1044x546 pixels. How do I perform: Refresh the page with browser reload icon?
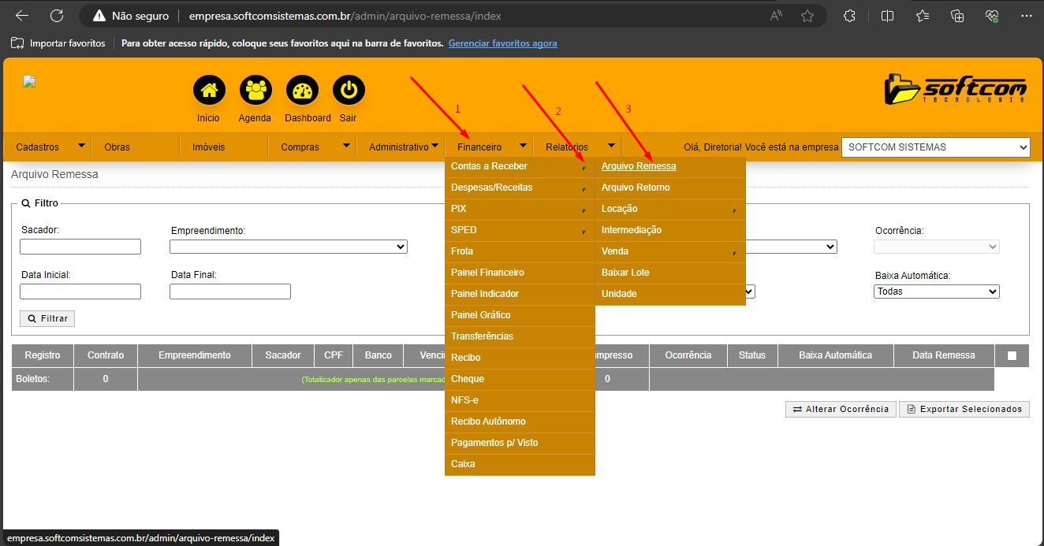[x=57, y=16]
